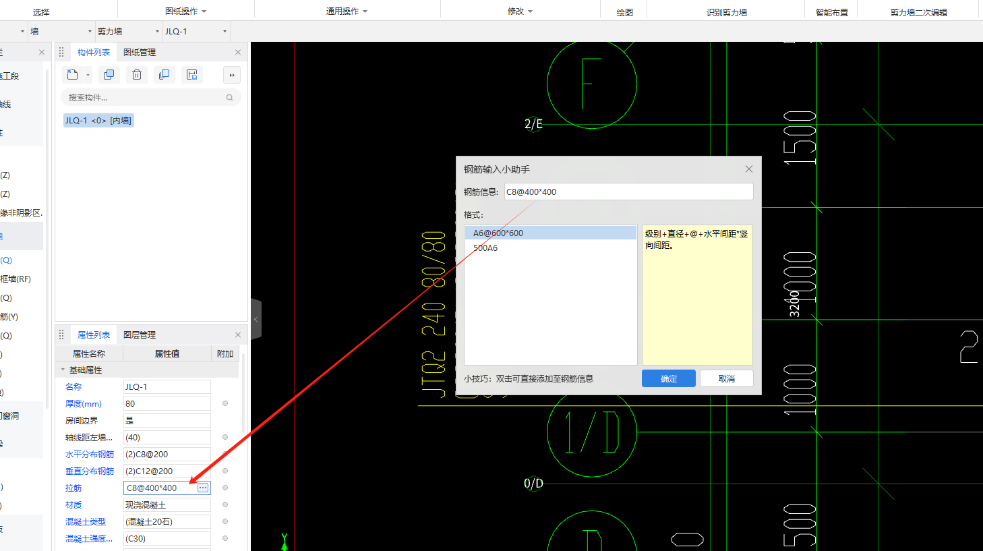Viewport: 983px width, 551px height.
Task: Select format A6@600*600 in list
Action: pos(551,233)
